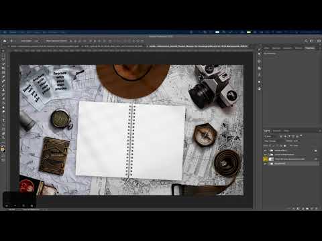
Task: Select the Crop tool
Action: 3,68
